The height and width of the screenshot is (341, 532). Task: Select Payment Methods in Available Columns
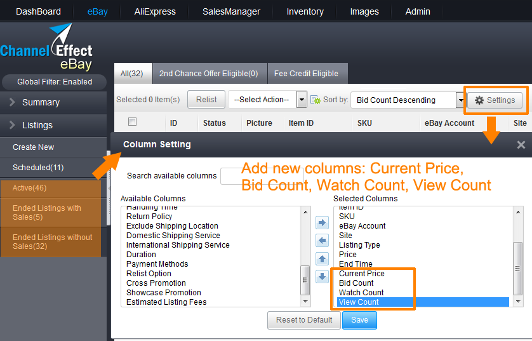(157, 264)
